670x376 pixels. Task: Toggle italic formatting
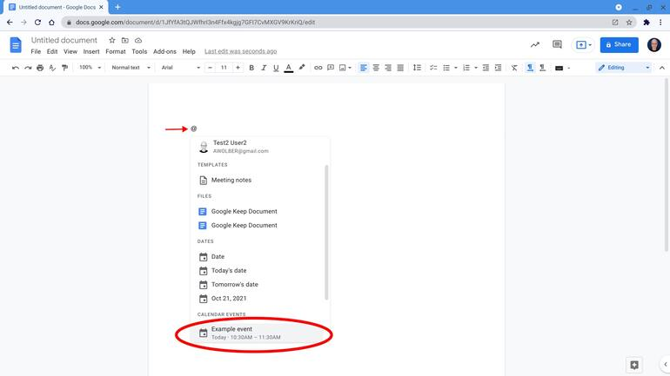(264, 68)
